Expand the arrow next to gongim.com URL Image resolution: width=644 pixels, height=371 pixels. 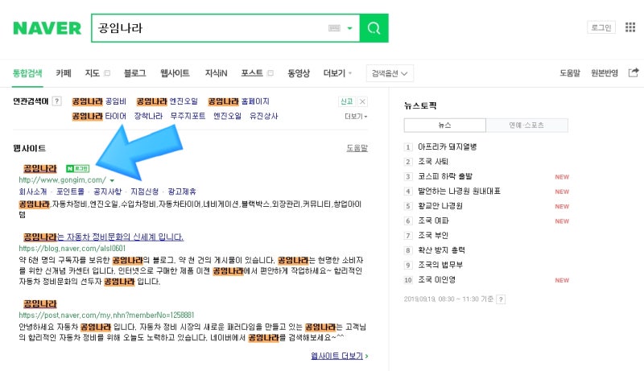pyautogui.click(x=112, y=180)
